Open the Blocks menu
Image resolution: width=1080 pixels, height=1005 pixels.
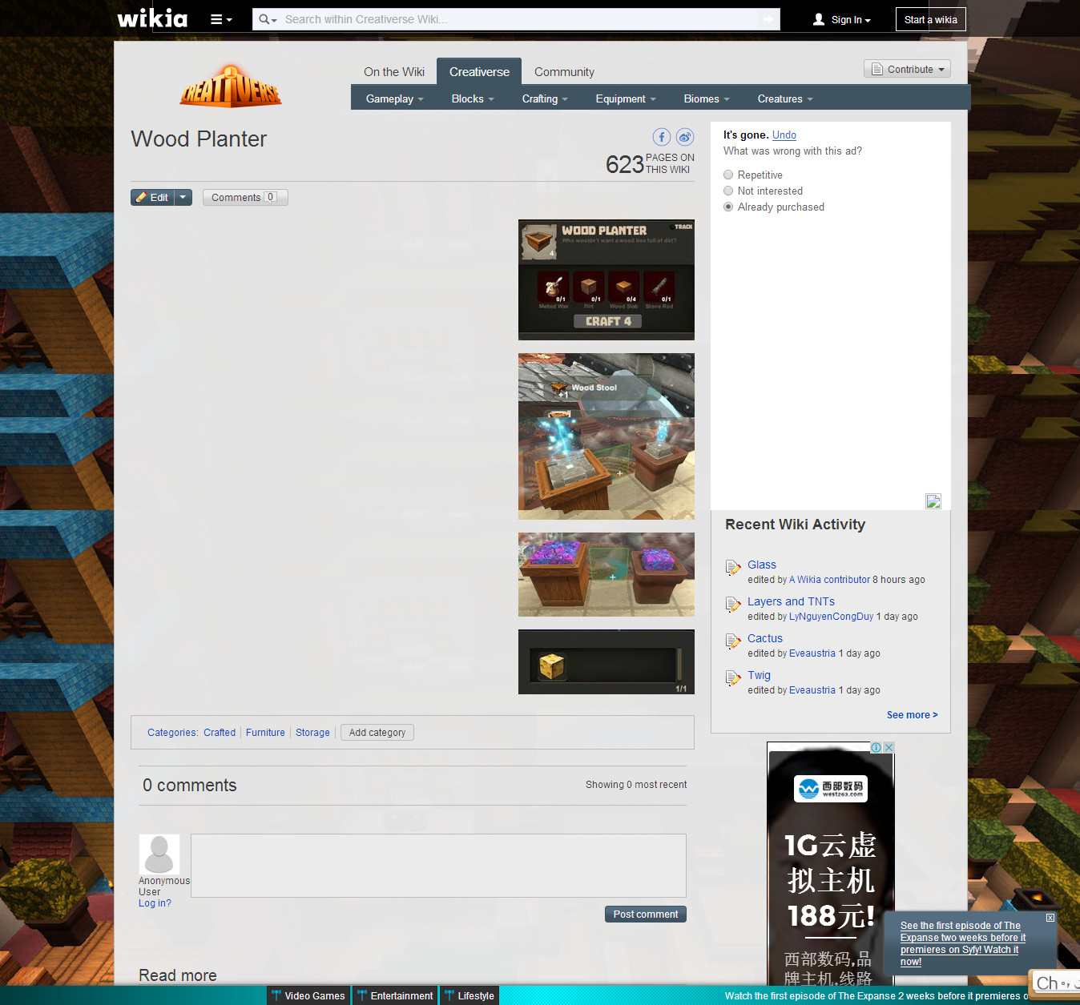[x=473, y=98]
